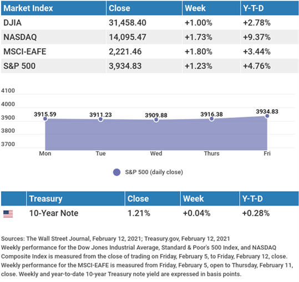The height and width of the screenshot is (282, 299).
Task: Select the MSCI-EAFE row label
Action: 25,52
